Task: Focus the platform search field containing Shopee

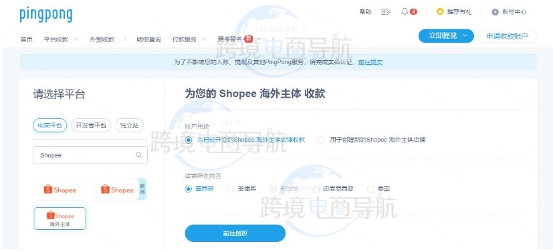Action: click(90, 155)
